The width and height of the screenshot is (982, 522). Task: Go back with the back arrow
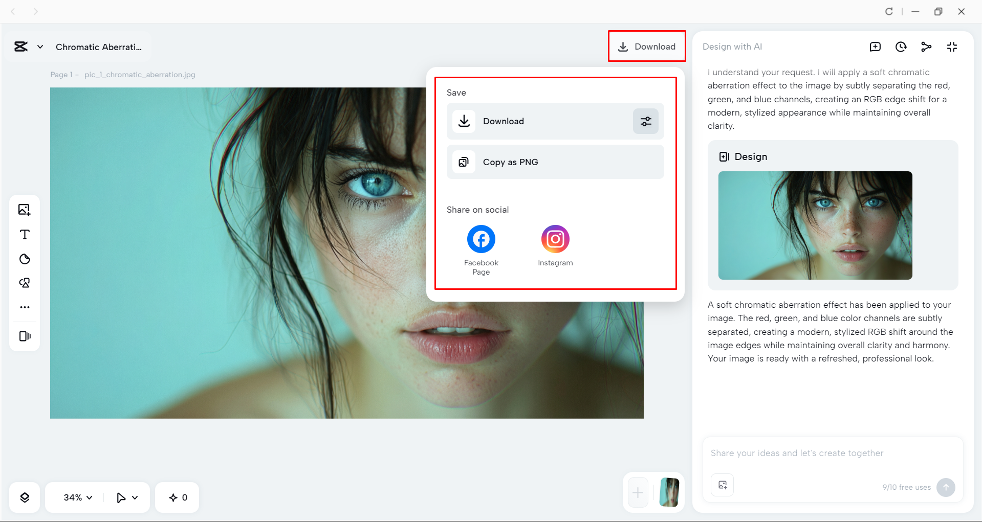coord(14,11)
